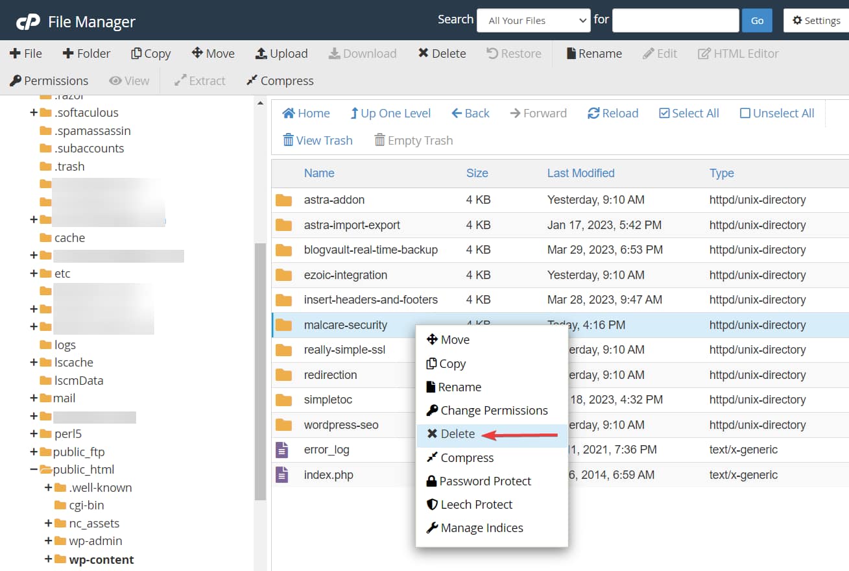
Task: Expand the wp-content tree node
Action: [x=49, y=559]
